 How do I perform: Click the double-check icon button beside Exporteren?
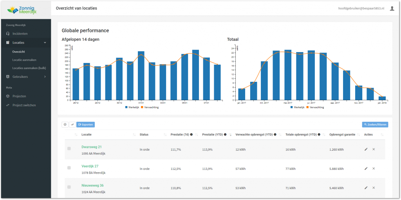72,124
